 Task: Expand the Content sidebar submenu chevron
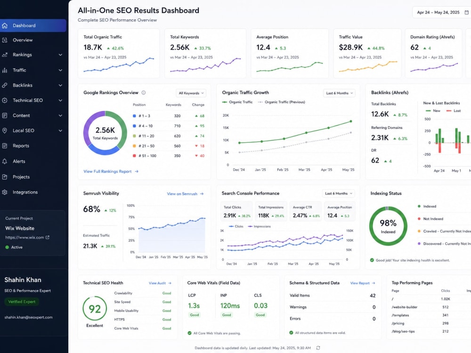(x=60, y=115)
